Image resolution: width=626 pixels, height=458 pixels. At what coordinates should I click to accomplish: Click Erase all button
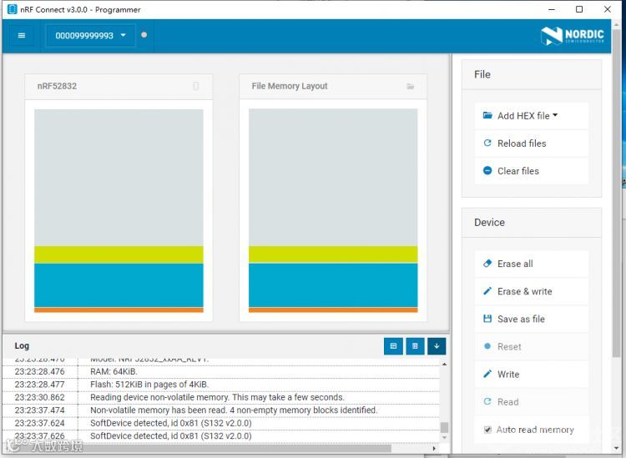(x=532, y=264)
